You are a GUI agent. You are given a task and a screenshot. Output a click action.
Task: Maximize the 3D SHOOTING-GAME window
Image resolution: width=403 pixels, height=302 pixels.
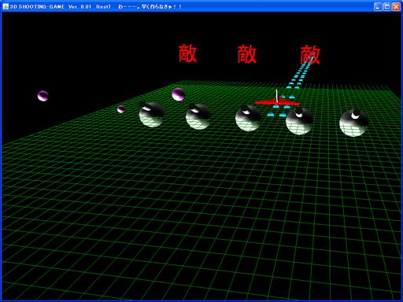(x=387, y=7)
